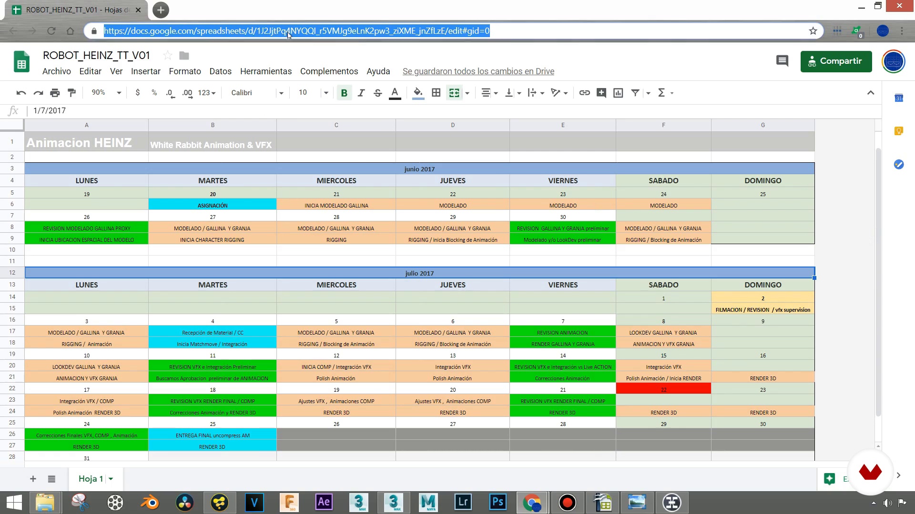Open the Editar menu
The height and width of the screenshot is (514, 915).
point(90,71)
